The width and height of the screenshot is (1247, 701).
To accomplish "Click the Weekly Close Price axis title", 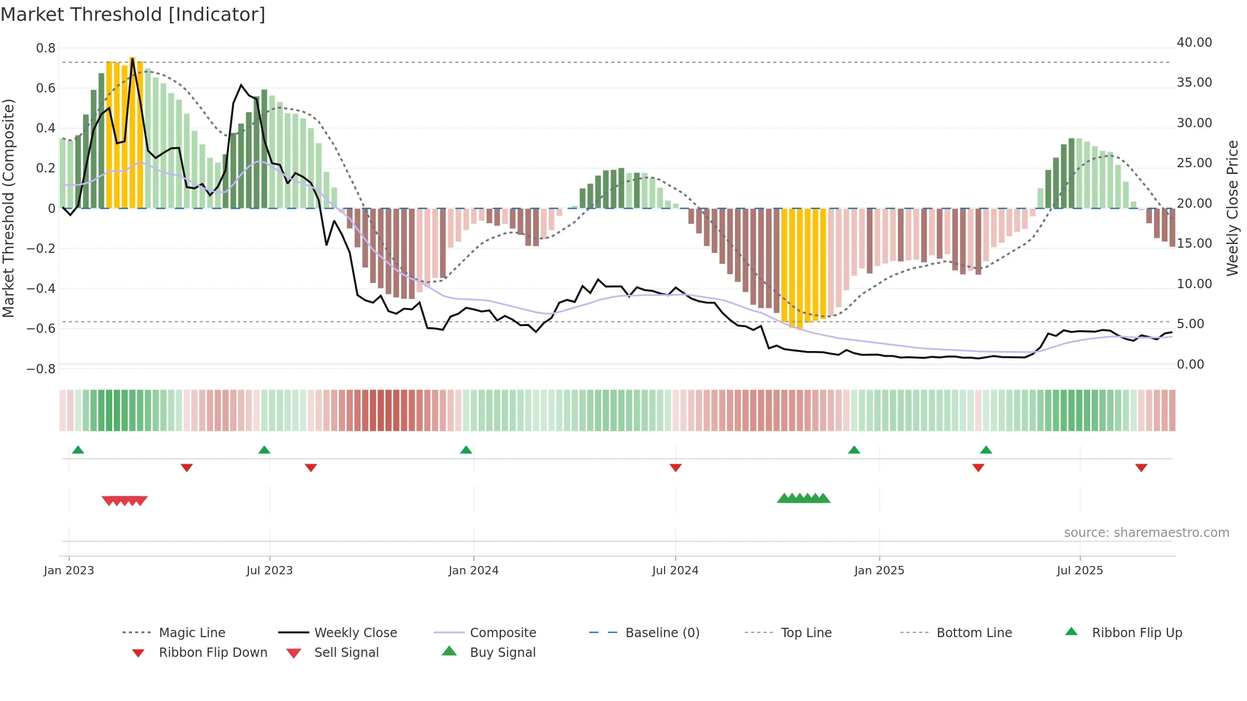I will tap(1232, 208).
